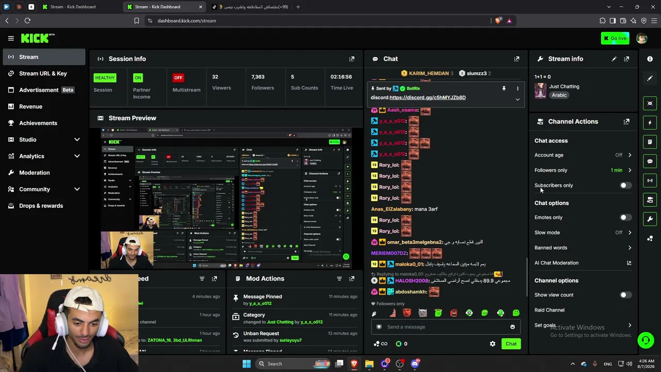This screenshot has width=661, height=372.
Task: Open pinned message three-dot options
Action: pos(517,88)
